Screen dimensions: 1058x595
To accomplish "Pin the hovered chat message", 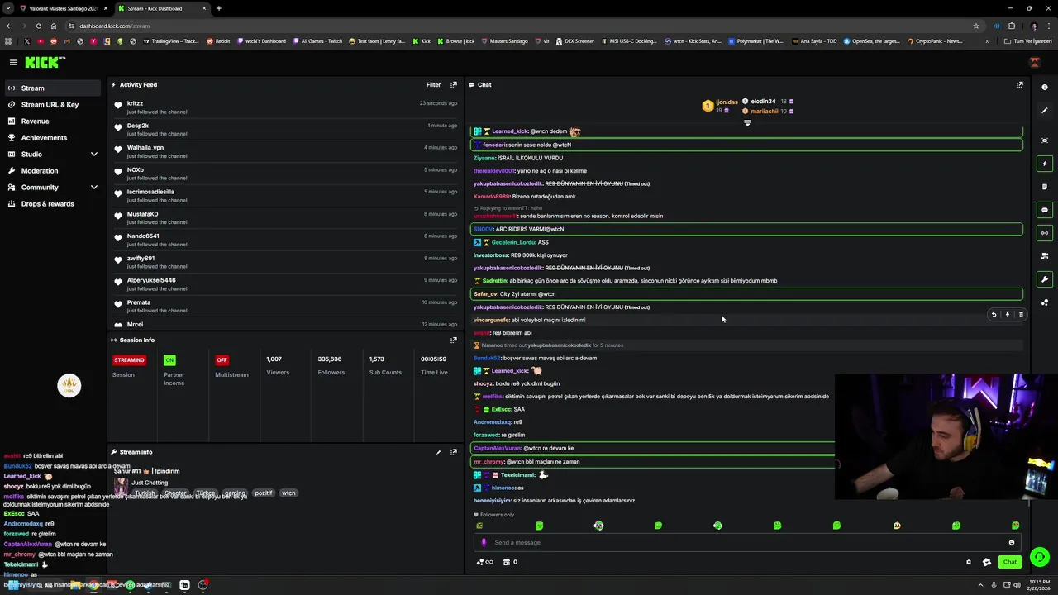I will point(1007,315).
